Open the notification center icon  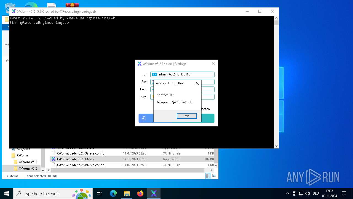tap(344, 193)
